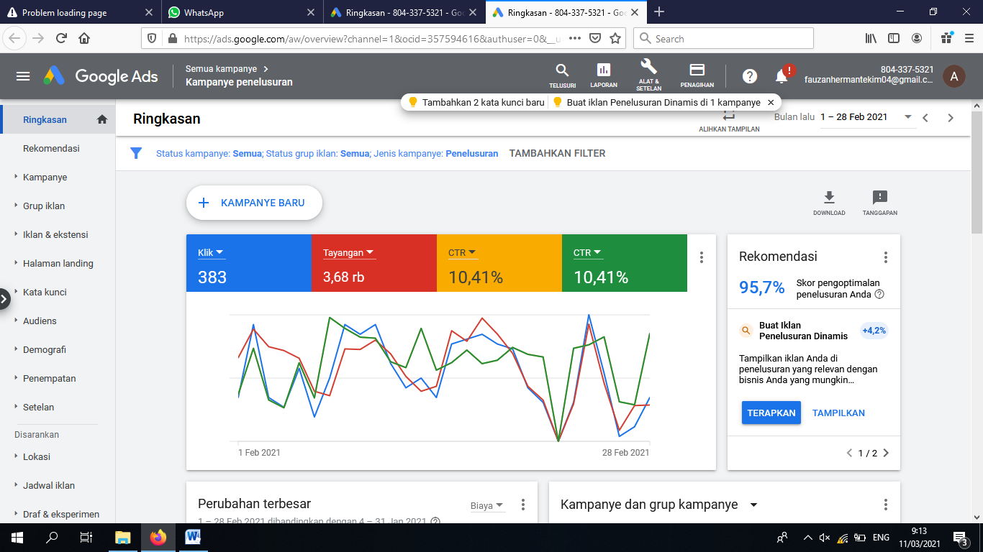Open the date range dropdown

click(867, 117)
